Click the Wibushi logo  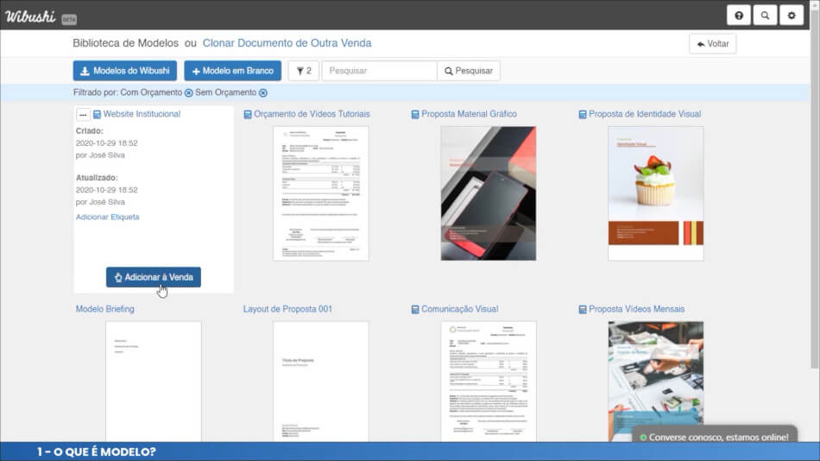click(x=31, y=16)
